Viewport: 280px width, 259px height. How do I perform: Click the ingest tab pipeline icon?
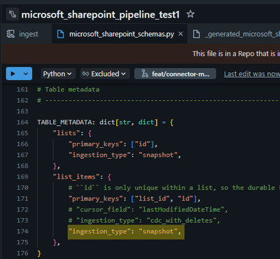pyautogui.click(x=10, y=34)
